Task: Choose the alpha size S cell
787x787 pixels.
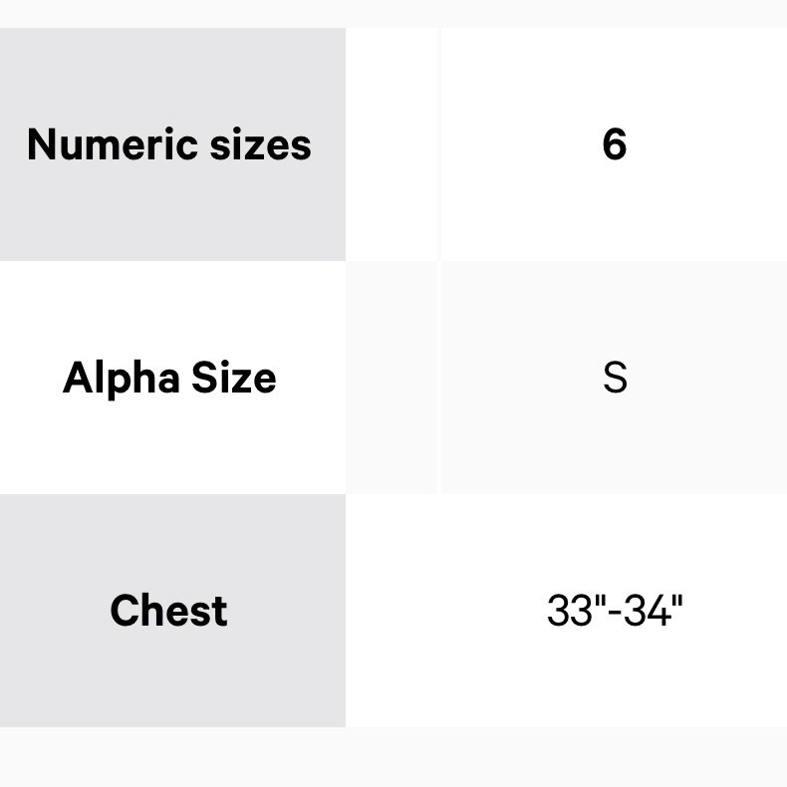Action: pyautogui.click(x=615, y=379)
